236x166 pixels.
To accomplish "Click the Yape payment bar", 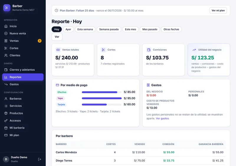I will (x=102, y=98).
